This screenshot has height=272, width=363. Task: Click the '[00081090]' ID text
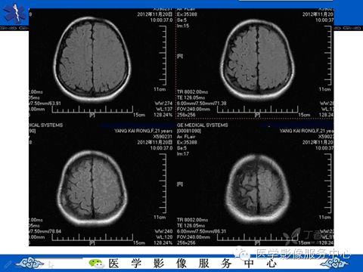pyautogui.click(x=189, y=131)
